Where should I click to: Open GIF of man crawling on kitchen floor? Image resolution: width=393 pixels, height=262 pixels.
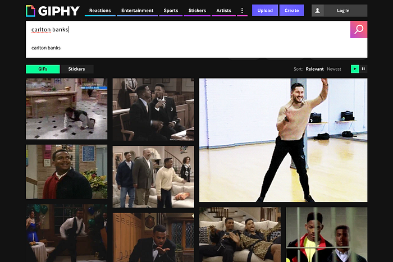tap(67, 109)
